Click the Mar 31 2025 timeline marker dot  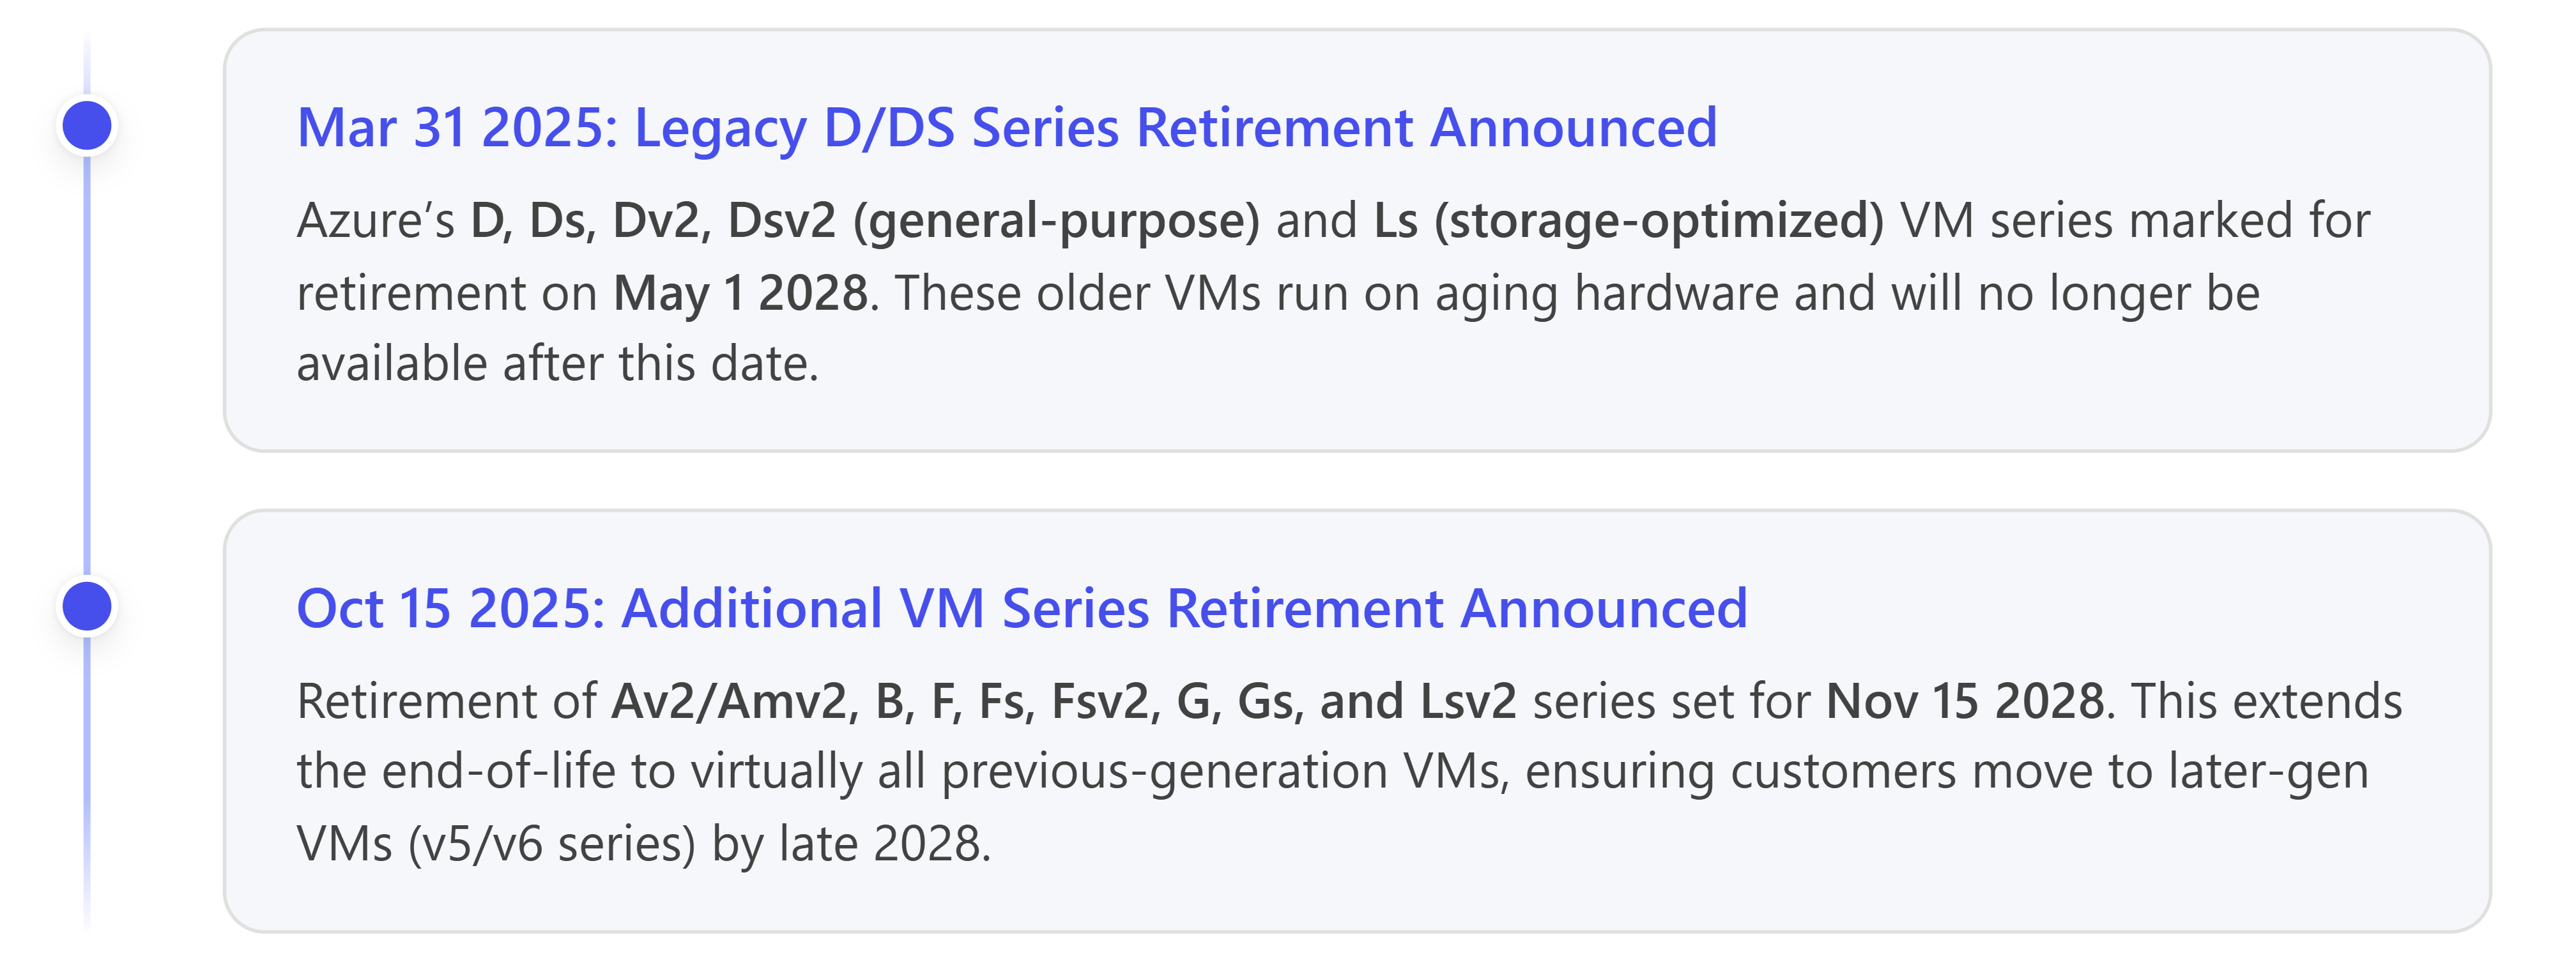pyautogui.click(x=87, y=126)
